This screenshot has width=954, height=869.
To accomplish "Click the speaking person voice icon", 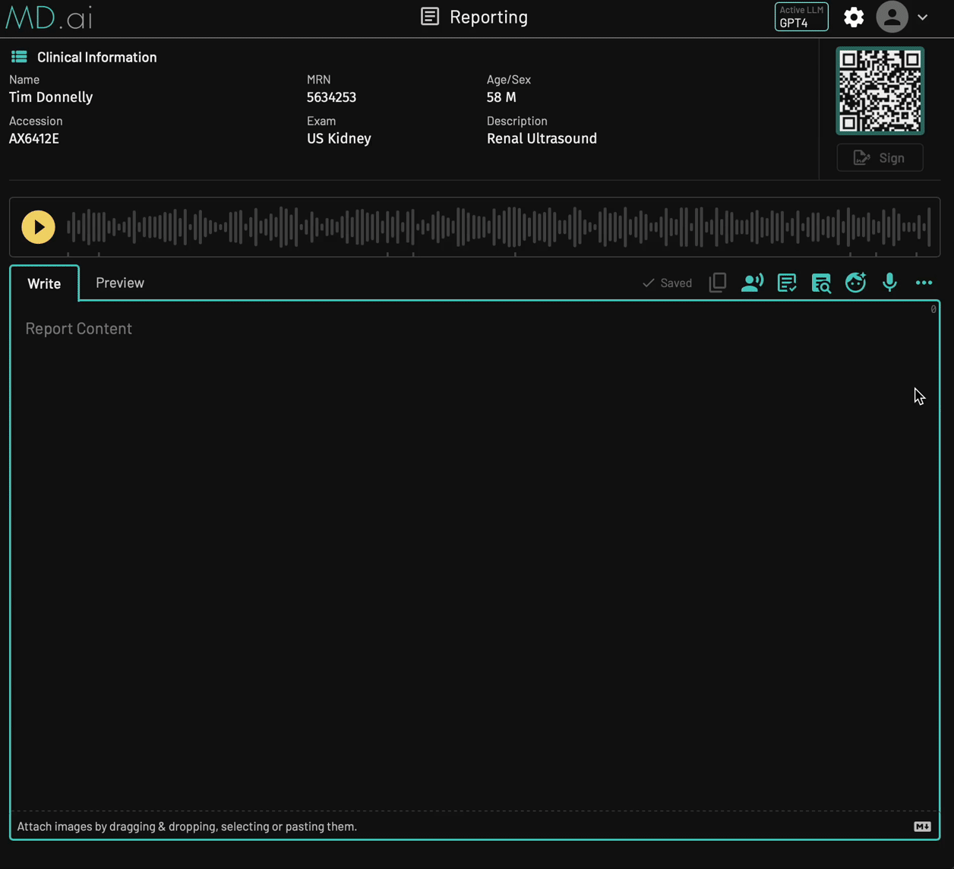I will tap(752, 283).
